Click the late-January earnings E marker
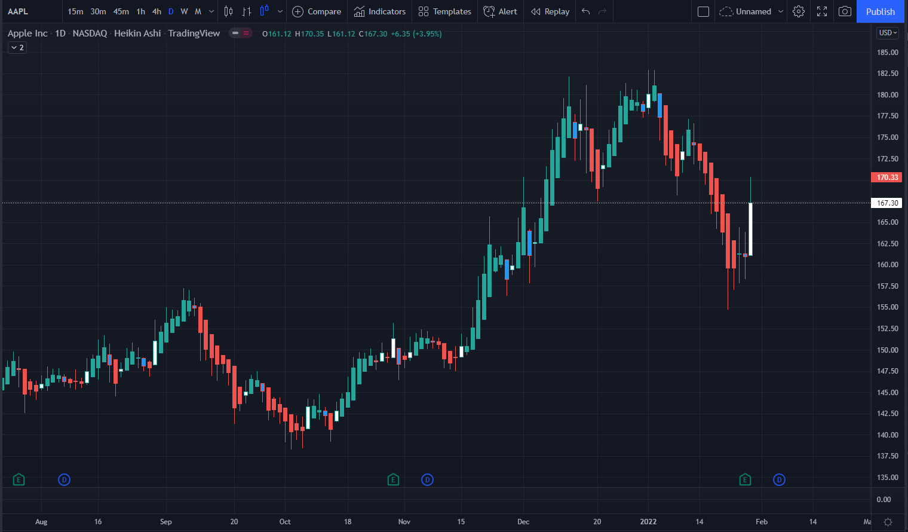The height and width of the screenshot is (532, 908). tap(745, 479)
